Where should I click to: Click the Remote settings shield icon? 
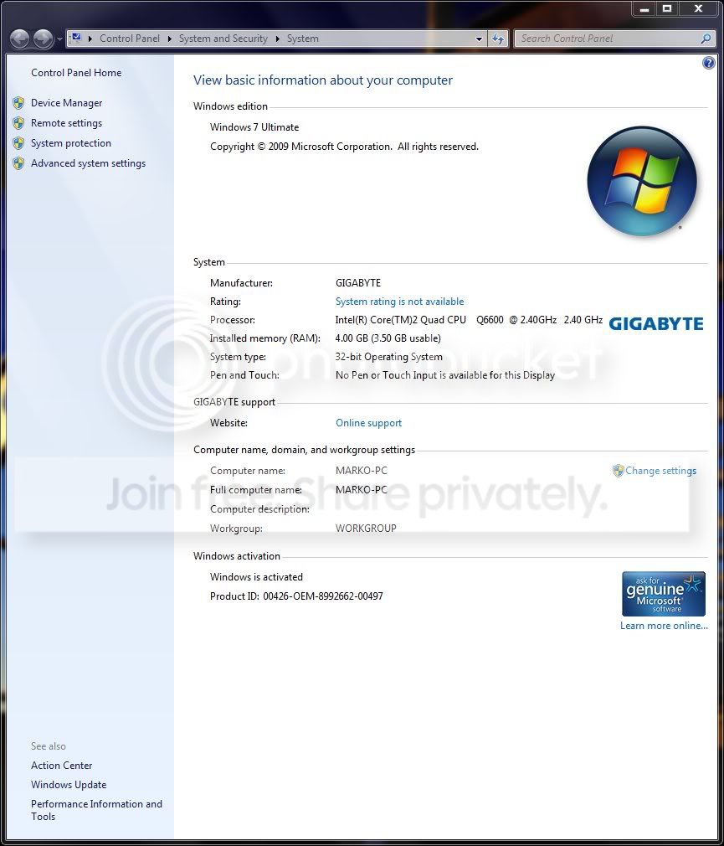(x=18, y=123)
